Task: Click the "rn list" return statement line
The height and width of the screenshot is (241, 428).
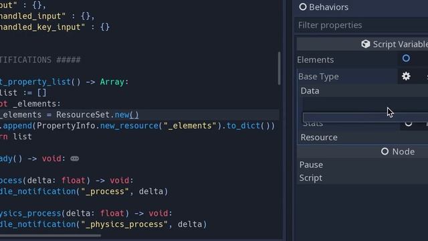Action: point(16,137)
